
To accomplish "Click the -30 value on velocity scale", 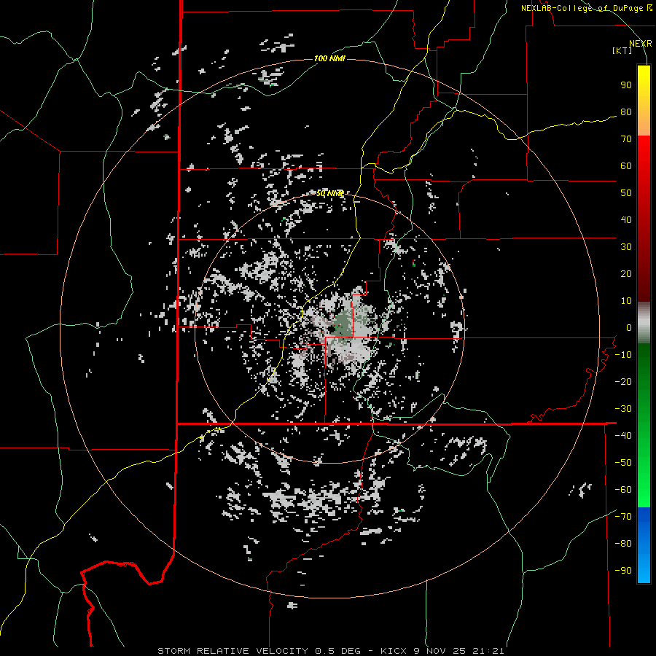I will [x=623, y=409].
